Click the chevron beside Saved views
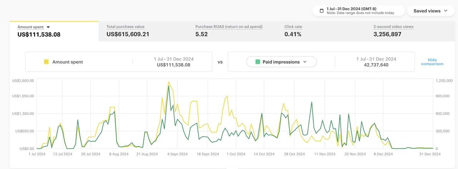 [x=446, y=11]
